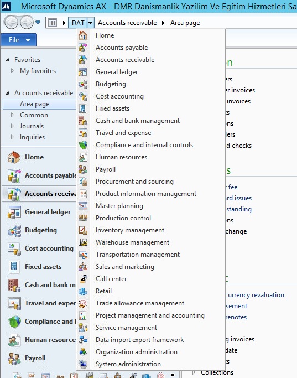Click Budgeting icon in navigation pane
The height and width of the screenshot is (378, 297).
(14, 230)
